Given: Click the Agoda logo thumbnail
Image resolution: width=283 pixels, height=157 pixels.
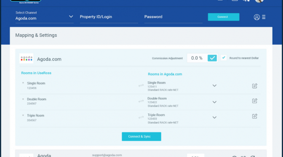Looking at the screenshot, I should [x=27, y=58].
